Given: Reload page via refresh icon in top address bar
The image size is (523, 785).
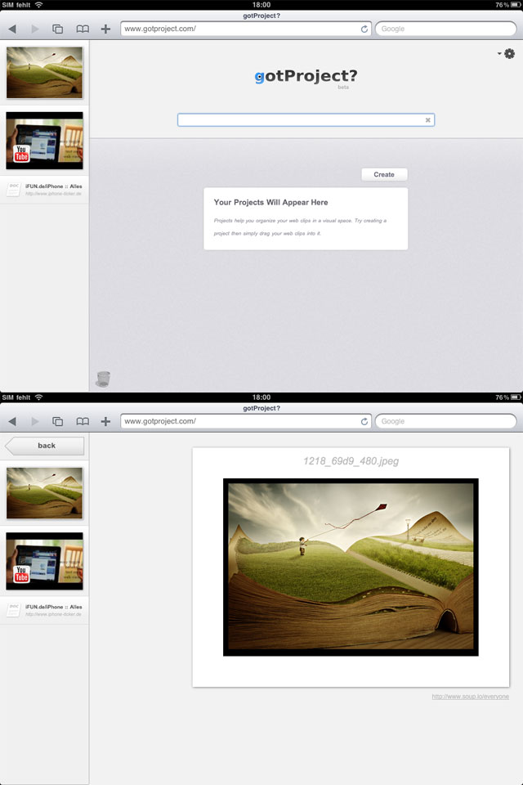Looking at the screenshot, I should click(x=364, y=29).
